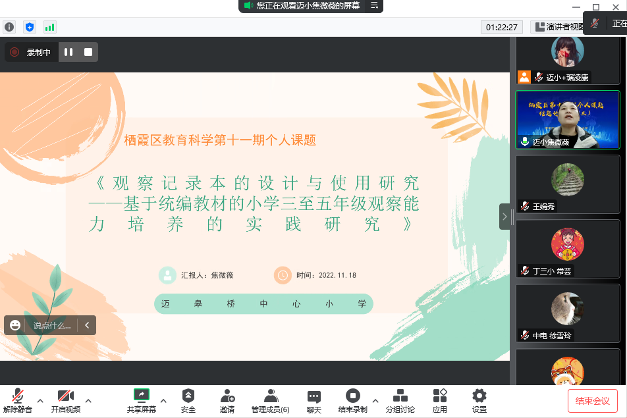Click the red 结束会议 button
The image size is (627, 418).
coord(592,401)
